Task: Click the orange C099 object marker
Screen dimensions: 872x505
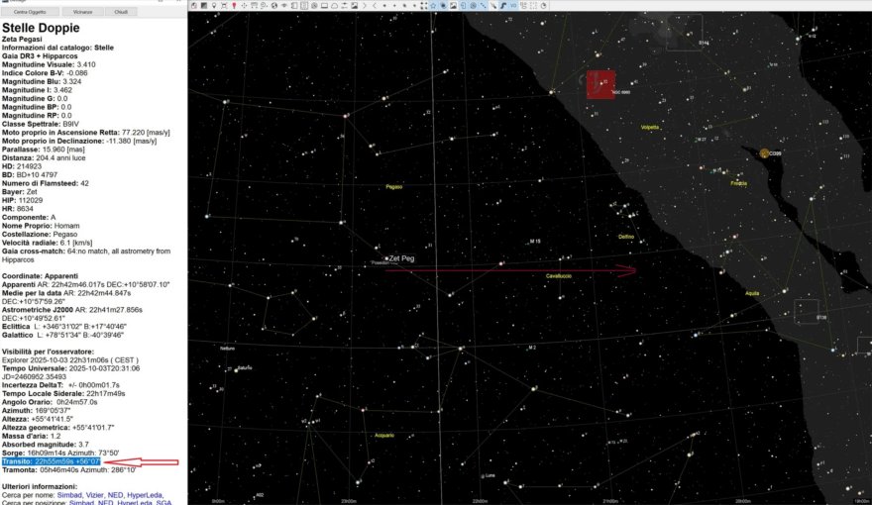Action: (x=764, y=153)
